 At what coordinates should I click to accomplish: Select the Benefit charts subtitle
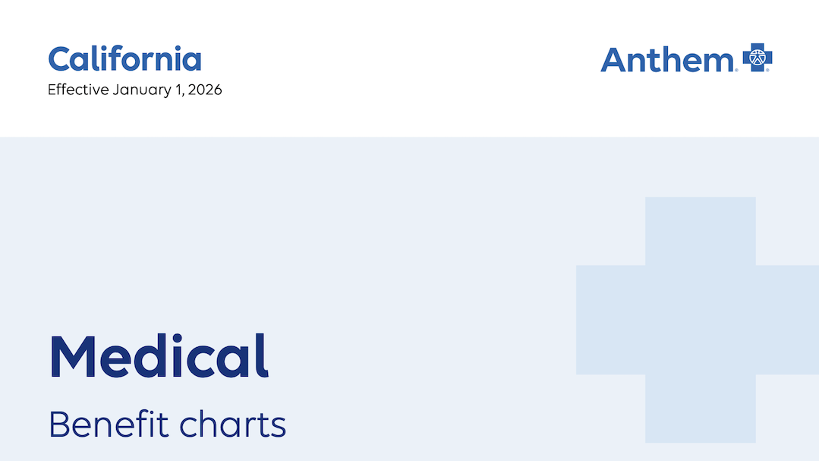point(167,425)
